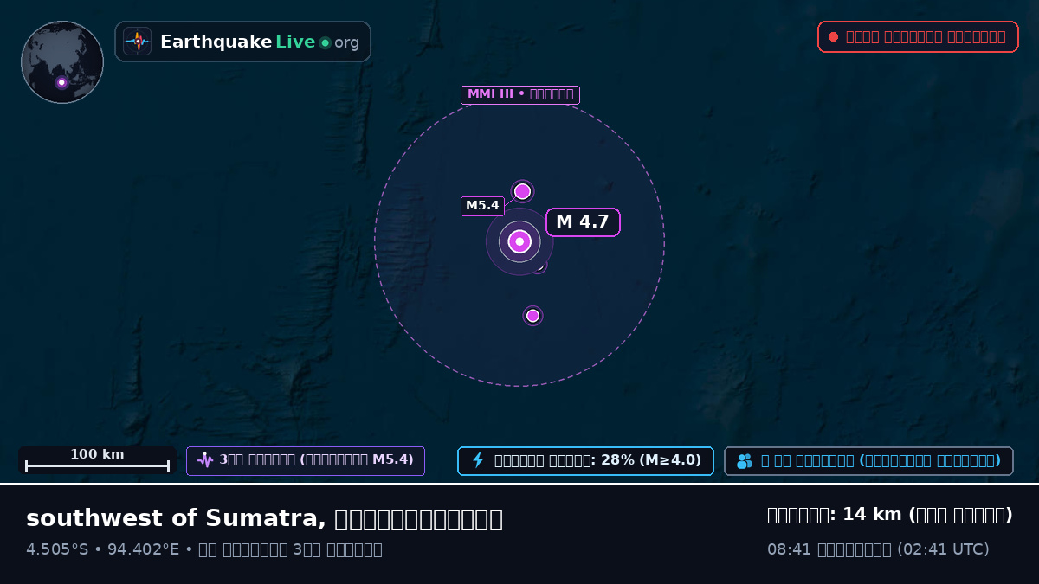Click the "M 4.7" magnitude label

(x=583, y=222)
